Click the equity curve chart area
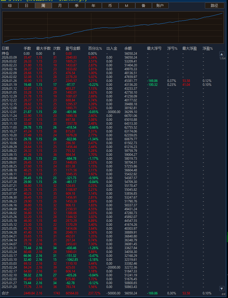This screenshot has height=298, width=228. (113, 27)
